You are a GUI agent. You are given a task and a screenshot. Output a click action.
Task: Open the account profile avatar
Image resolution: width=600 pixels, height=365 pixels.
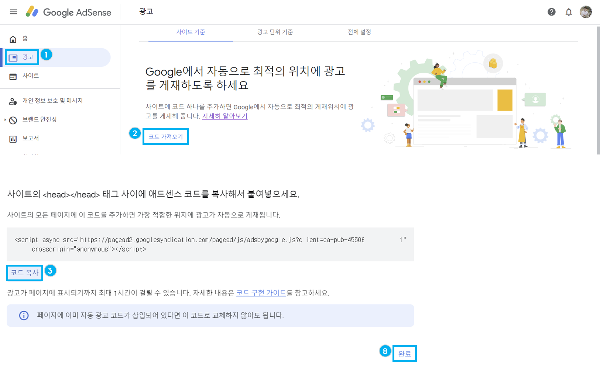(586, 12)
